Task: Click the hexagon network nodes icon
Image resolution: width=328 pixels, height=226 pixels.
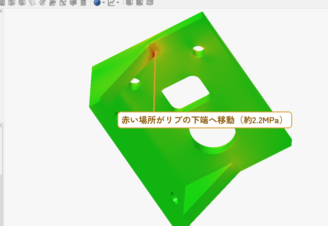Action: pyautogui.click(x=73, y=2)
